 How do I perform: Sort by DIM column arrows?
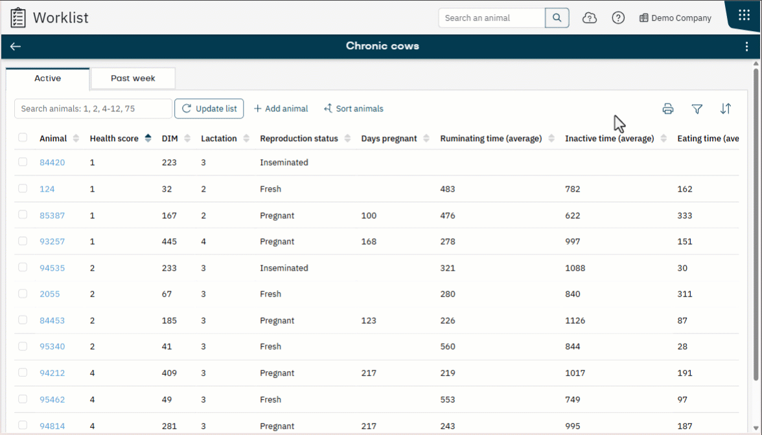point(187,139)
